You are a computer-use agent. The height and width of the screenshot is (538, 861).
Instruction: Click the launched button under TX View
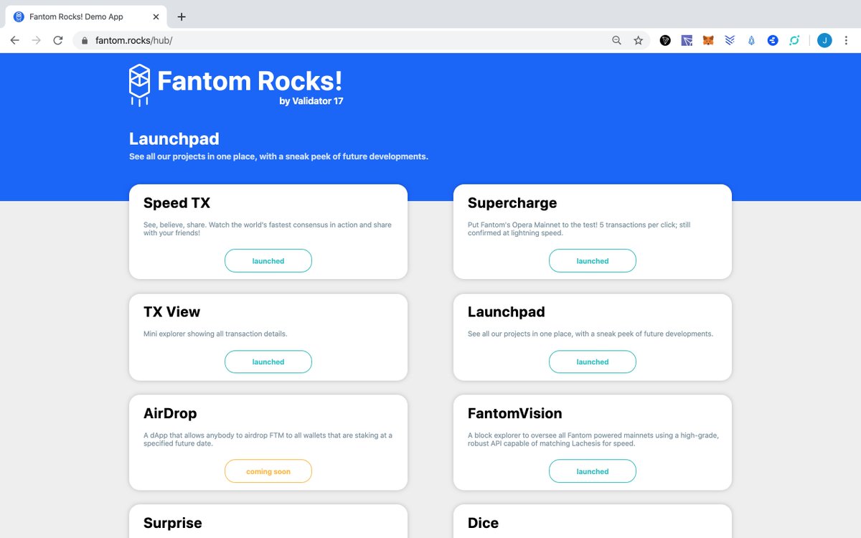(268, 362)
